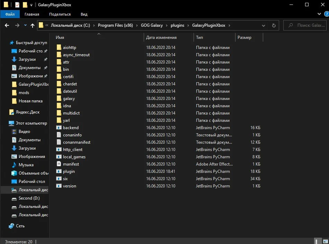Select the plugin PyCharm file icon
329x244 pixels.
59,171
